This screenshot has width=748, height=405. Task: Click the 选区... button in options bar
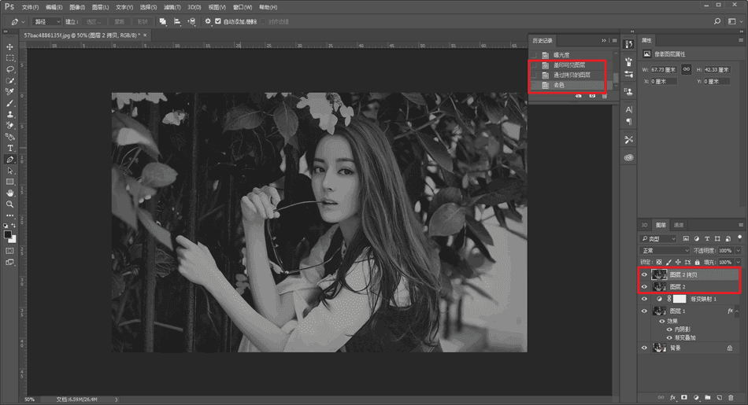click(94, 21)
